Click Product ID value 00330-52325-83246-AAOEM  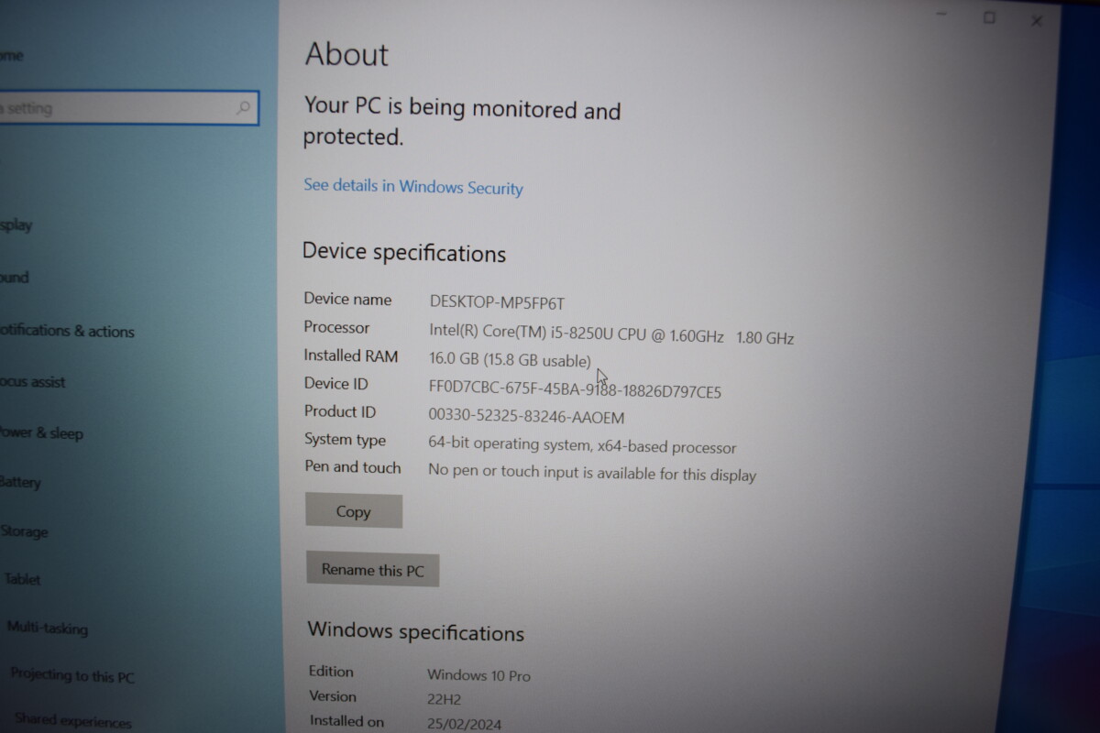pyautogui.click(x=526, y=417)
